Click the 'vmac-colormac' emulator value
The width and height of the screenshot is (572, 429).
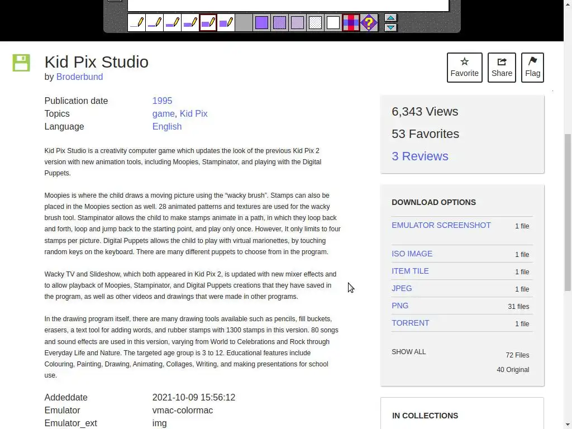pyautogui.click(x=183, y=410)
